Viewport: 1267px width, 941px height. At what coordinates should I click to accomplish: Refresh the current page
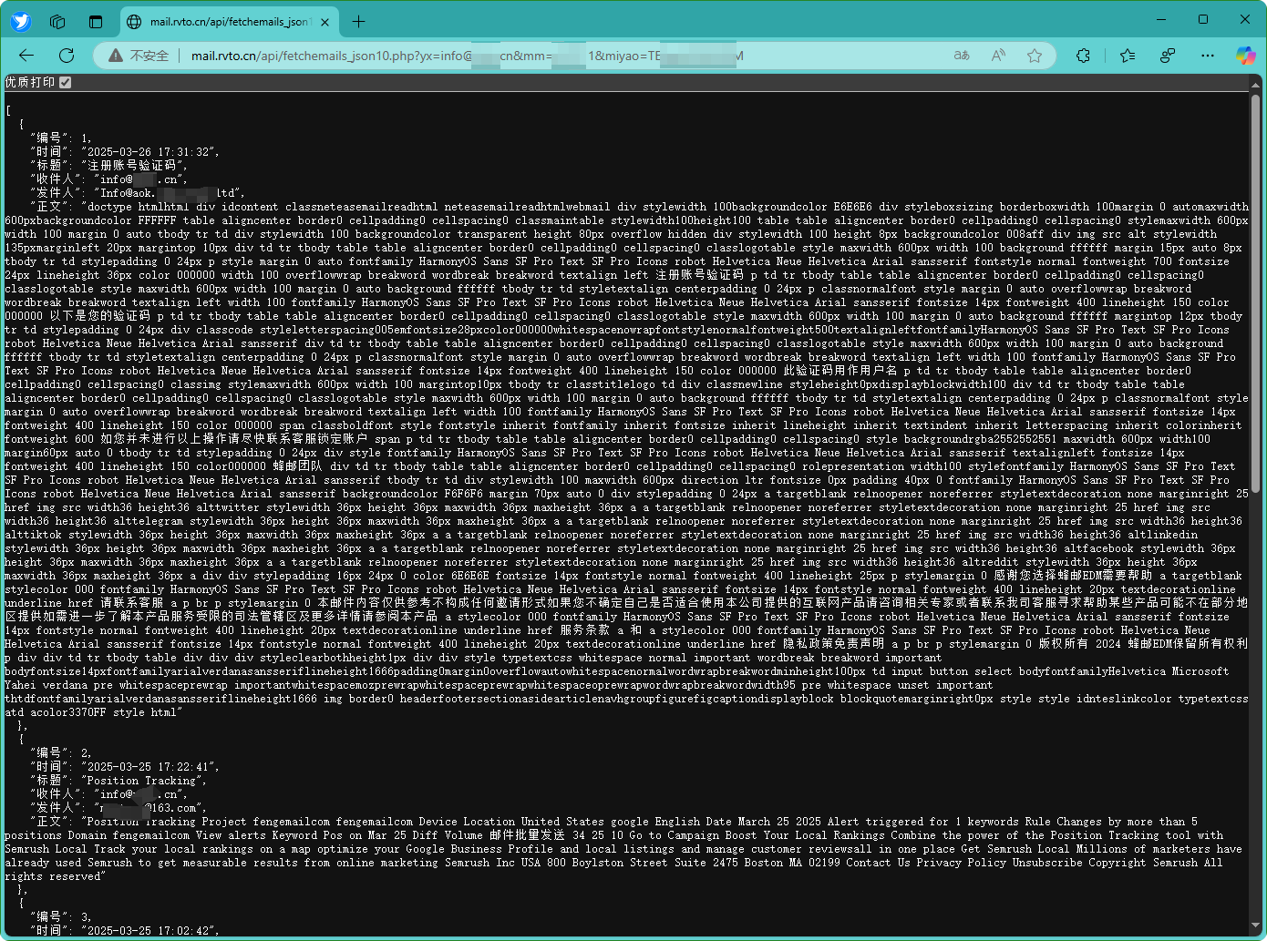[x=67, y=56]
